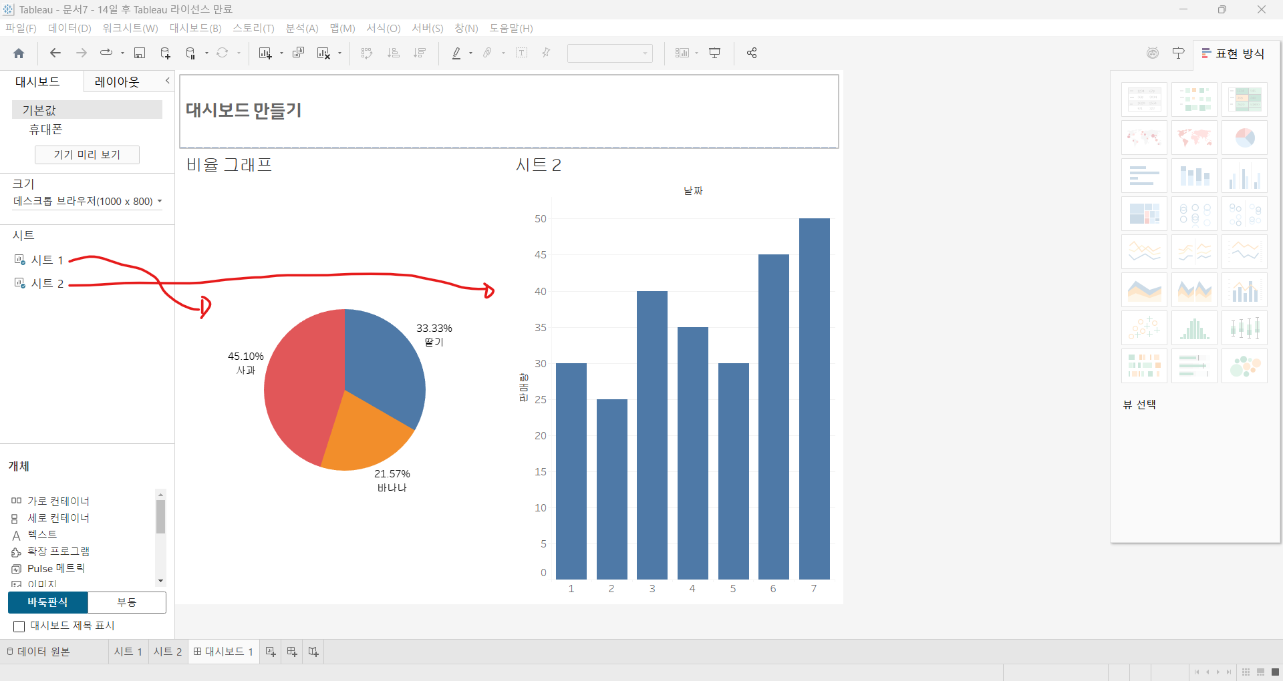Click the share workbook icon

pyautogui.click(x=752, y=53)
